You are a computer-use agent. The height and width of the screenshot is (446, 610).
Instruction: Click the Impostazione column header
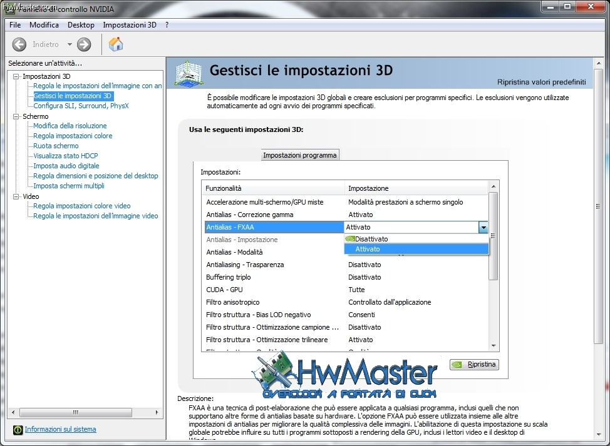(x=416, y=188)
